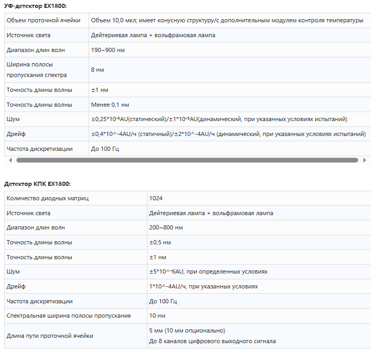Screen dimensions: 373x349
Task: Select the "±0,5 нм" accuracy value
Action: pos(160,242)
